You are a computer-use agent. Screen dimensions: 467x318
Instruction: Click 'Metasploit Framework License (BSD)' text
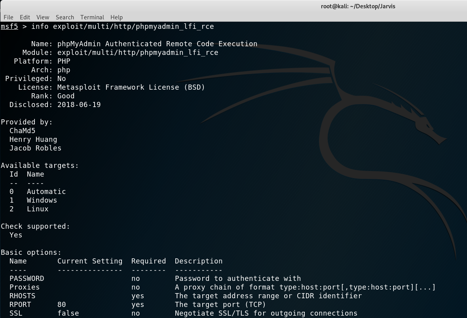(x=131, y=87)
